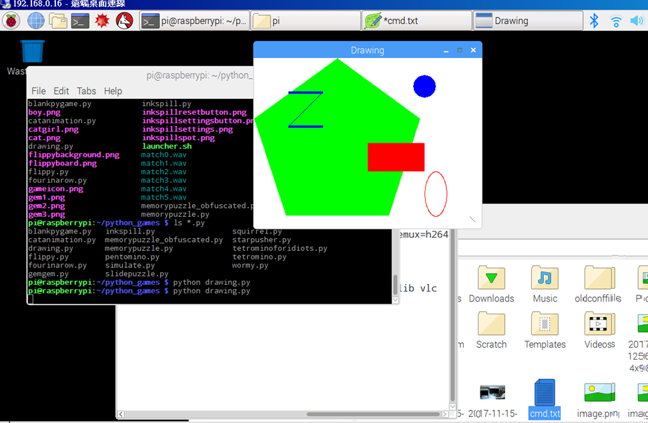The height and width of the screenshot is (423, 648).
Task: Open the Raspberry Pi main menu
Action: tap(11, 21)
